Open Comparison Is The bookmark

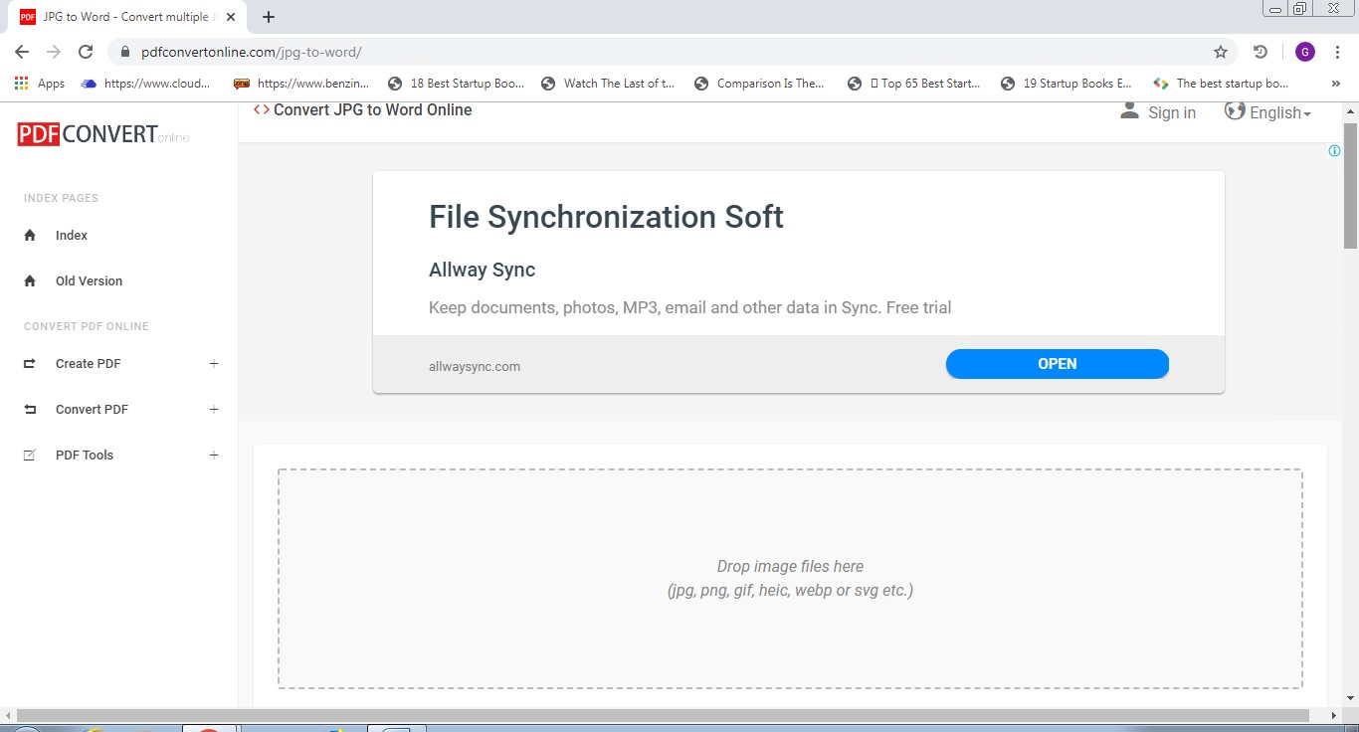(759, 84)
